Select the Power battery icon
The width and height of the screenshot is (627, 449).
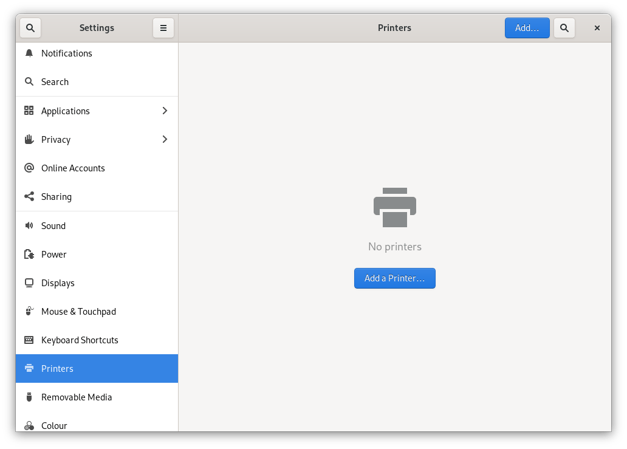pyautogui.click(x=29, y=254)
